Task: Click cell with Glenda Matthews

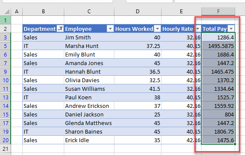Action: [89, 123]
